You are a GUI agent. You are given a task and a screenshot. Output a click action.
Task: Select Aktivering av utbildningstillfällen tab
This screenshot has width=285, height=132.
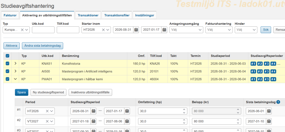coord(47,15)
